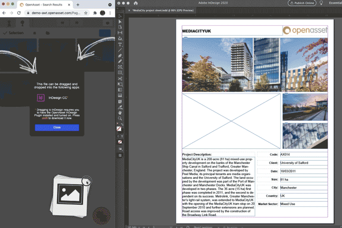Viewport: 342px width, 228px height.
Task: Select the Gradient Swatch tool
Action: [x=120, y=90]
